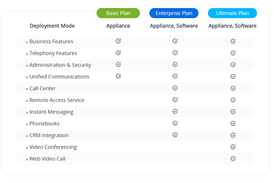Click Ultimate checkmark for Remote Access Service
Image resolution: width=274 pixels, height=183 pixels.
click(233, 100)
